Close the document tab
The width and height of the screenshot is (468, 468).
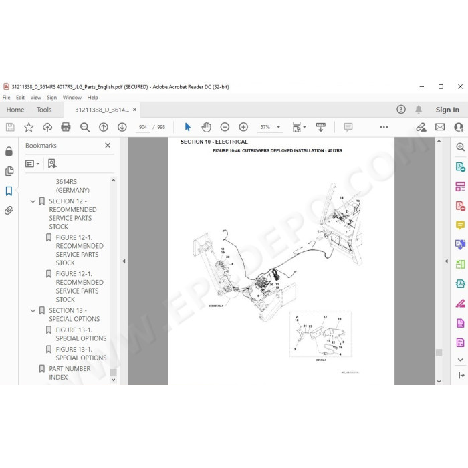pyautogui.click(x=134, y=110)
